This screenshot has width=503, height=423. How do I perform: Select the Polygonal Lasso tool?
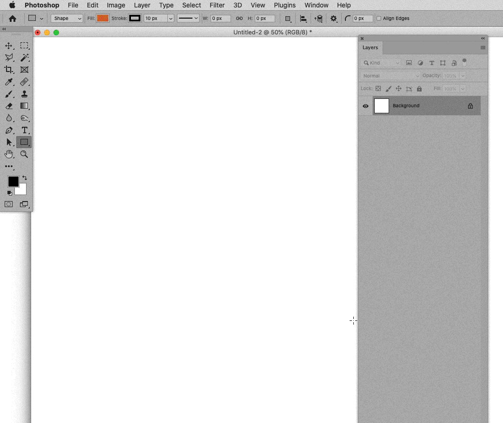tap(9, 58)
